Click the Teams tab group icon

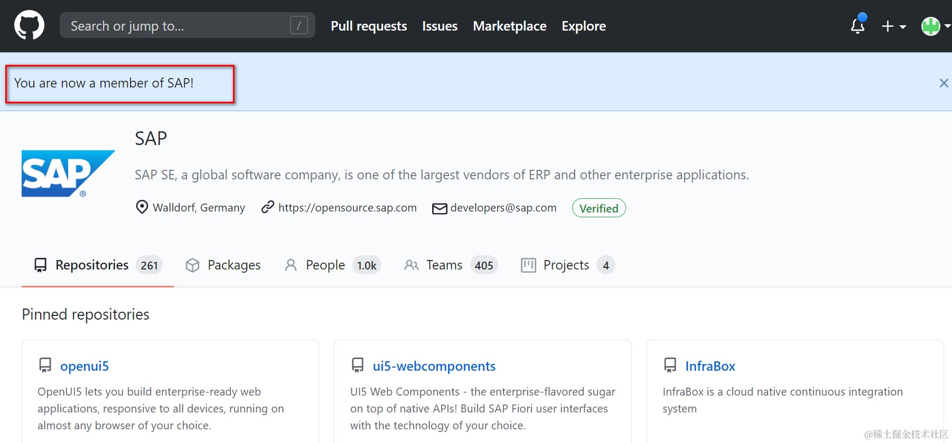(x=412, y=265)
